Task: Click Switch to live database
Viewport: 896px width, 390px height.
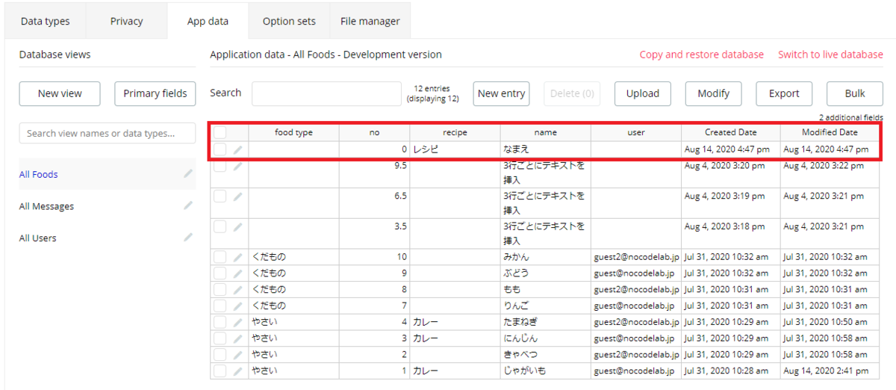Action: click(x=830, y=55)
